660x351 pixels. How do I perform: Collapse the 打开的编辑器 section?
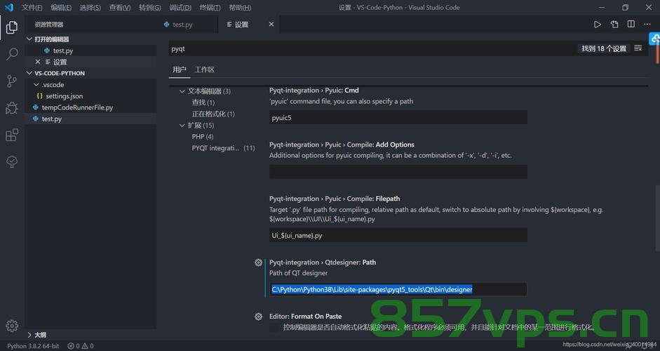29,39
